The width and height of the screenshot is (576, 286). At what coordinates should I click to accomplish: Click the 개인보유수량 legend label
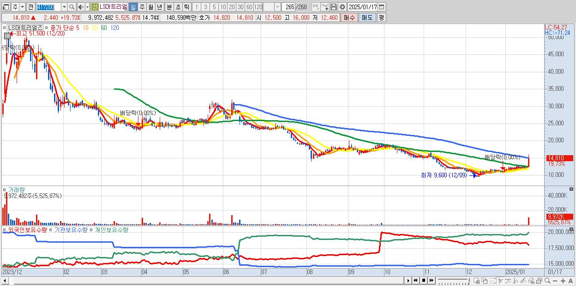pos(111,229)
